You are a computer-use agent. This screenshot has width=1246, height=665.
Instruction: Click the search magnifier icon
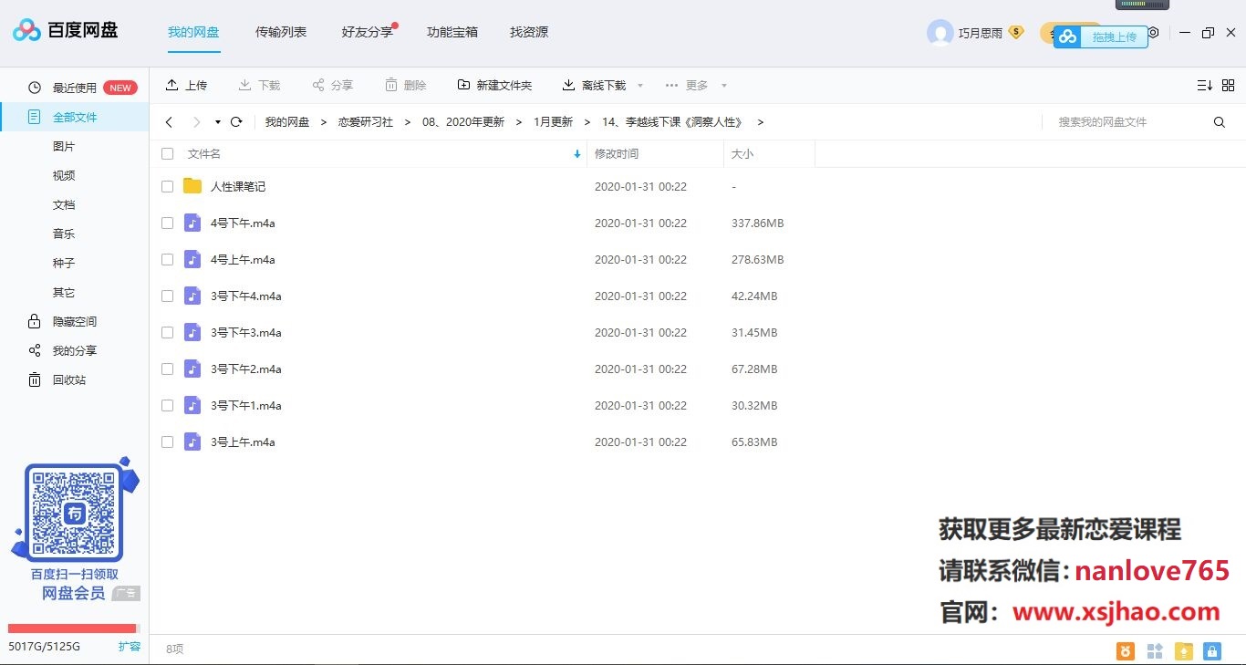(x=1220, y=122)
